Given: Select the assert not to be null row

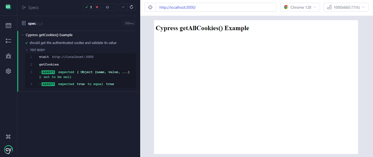Looking at the screenshot, I should tap(80, 74).
